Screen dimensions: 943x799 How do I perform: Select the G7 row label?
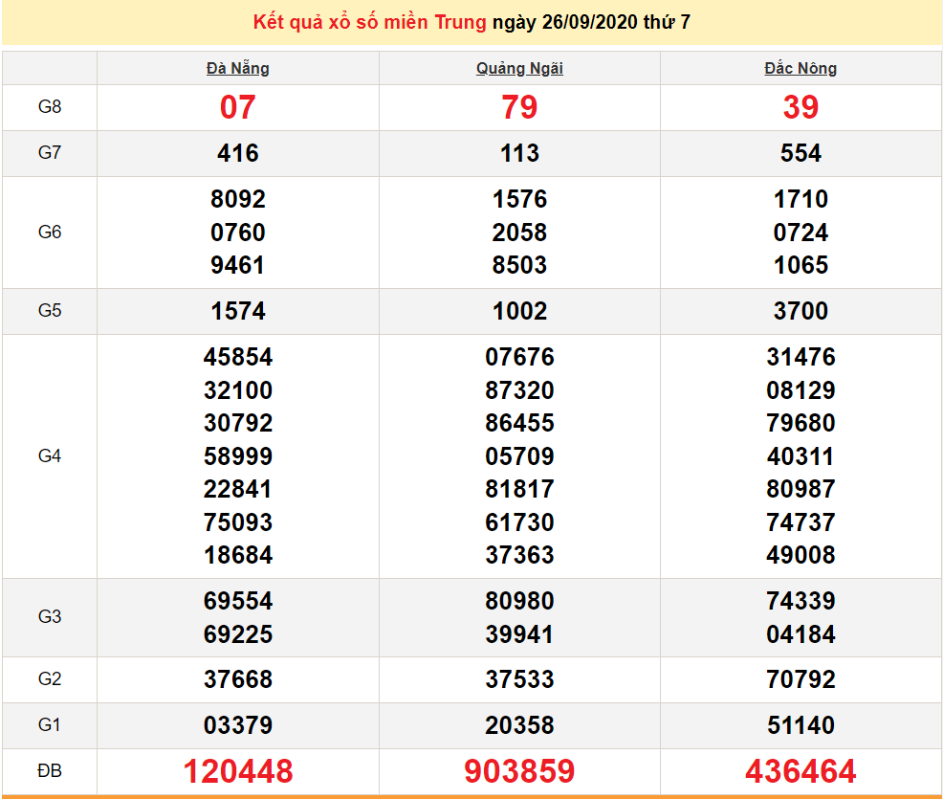pyautogui.click(x=50, y=153)
